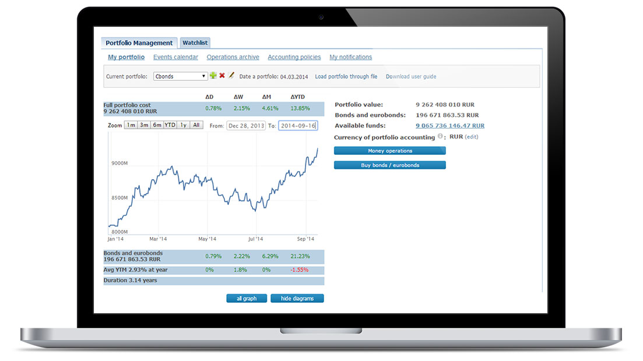Image resolution: width=643 pixels, height=361 pixels.
Task: Click the all graph button
Action: (x=247, y=298)
